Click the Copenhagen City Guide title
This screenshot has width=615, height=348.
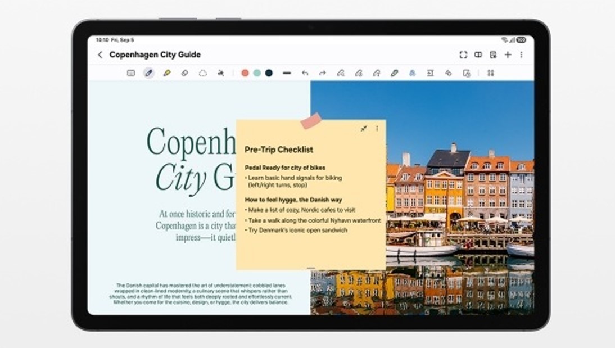155,55
